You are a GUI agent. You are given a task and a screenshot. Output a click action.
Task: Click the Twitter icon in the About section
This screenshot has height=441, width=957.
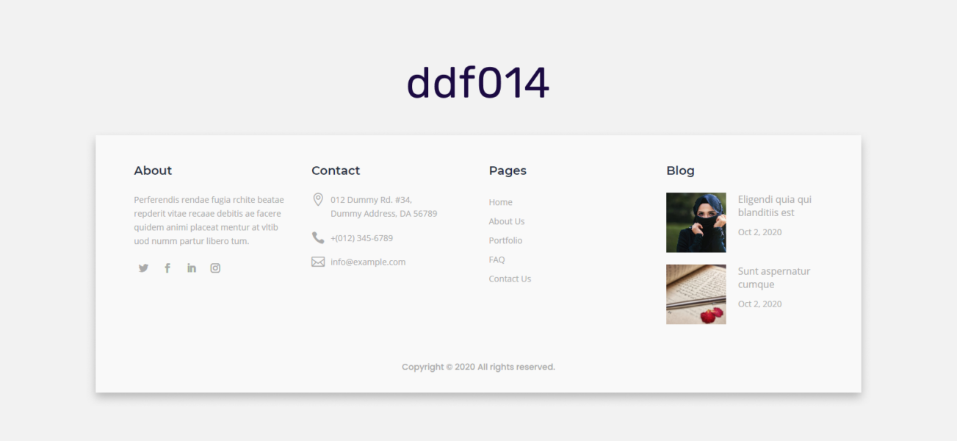coord(143,268)
